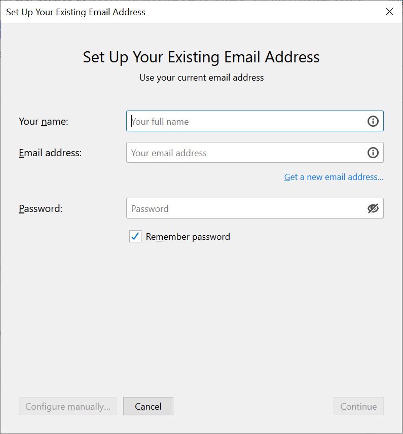Click the 'Use your current email address' subtitle

(202, 78)
